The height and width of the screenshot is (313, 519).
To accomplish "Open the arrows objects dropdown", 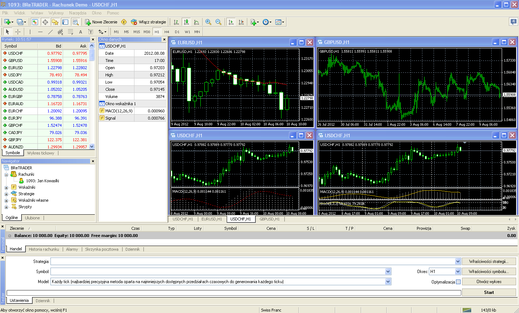I will [x=102, y=32].
